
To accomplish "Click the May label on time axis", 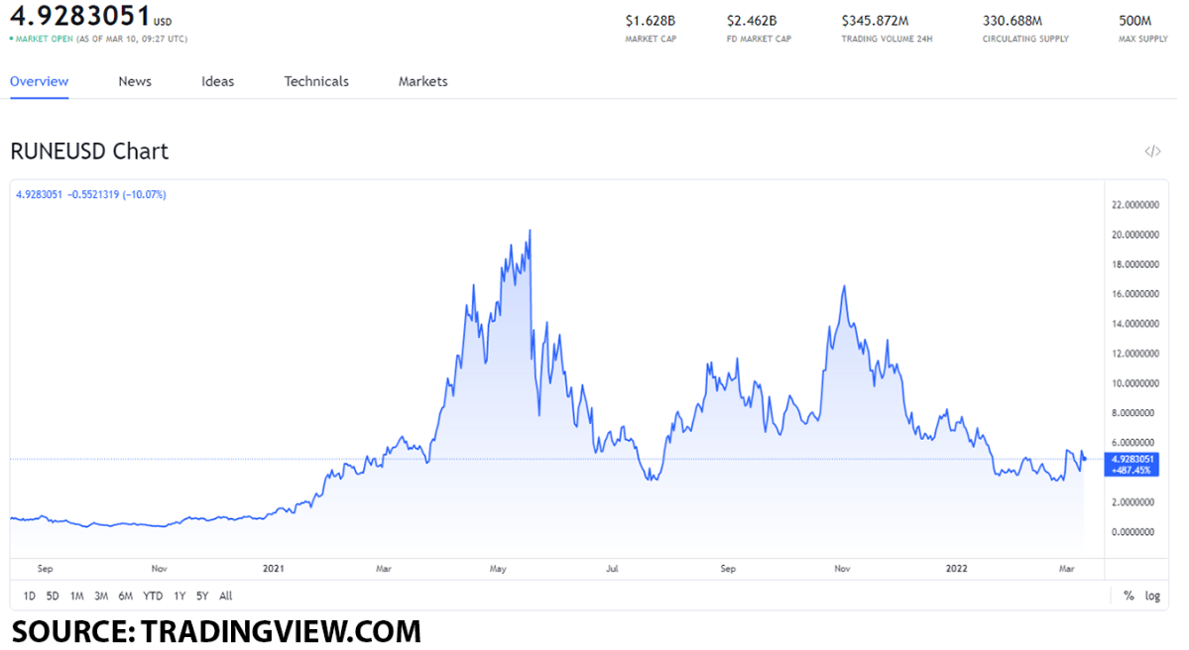I will 498,568.
